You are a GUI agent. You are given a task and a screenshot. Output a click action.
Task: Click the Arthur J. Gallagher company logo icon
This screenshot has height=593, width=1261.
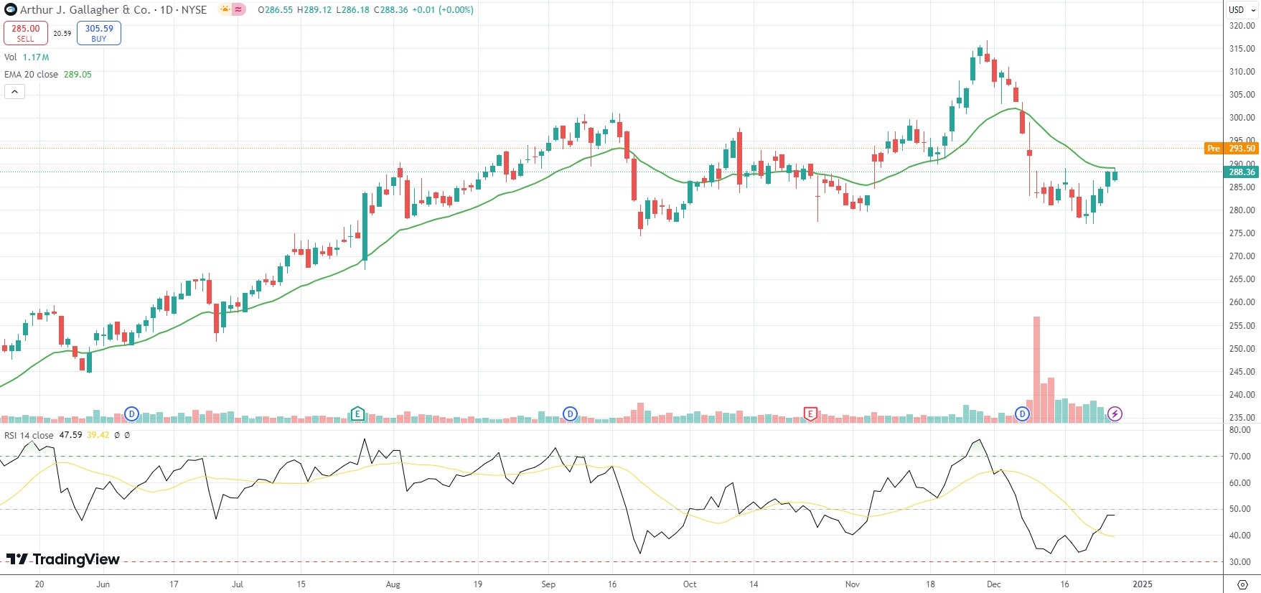pos(11,10)
